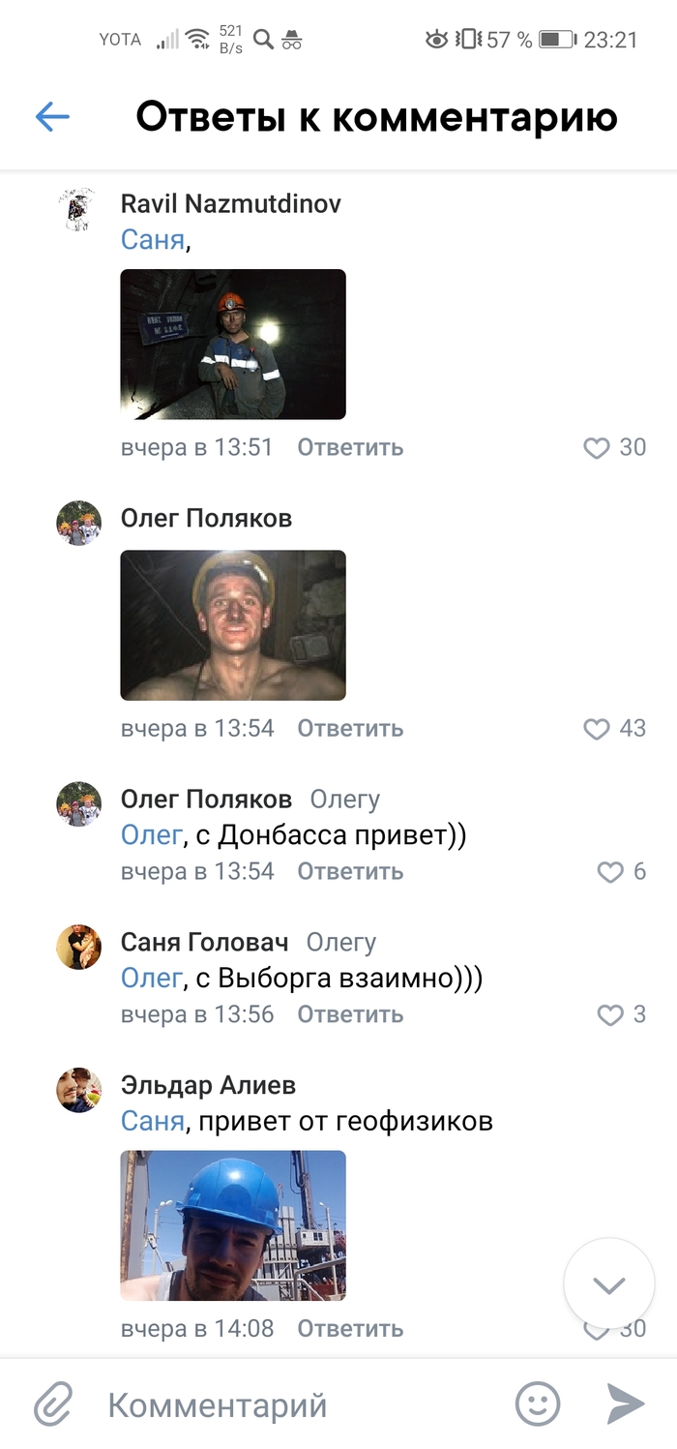Tap the search icon in status bar
Screen dimensions: 677x1449
pos(263,40)
